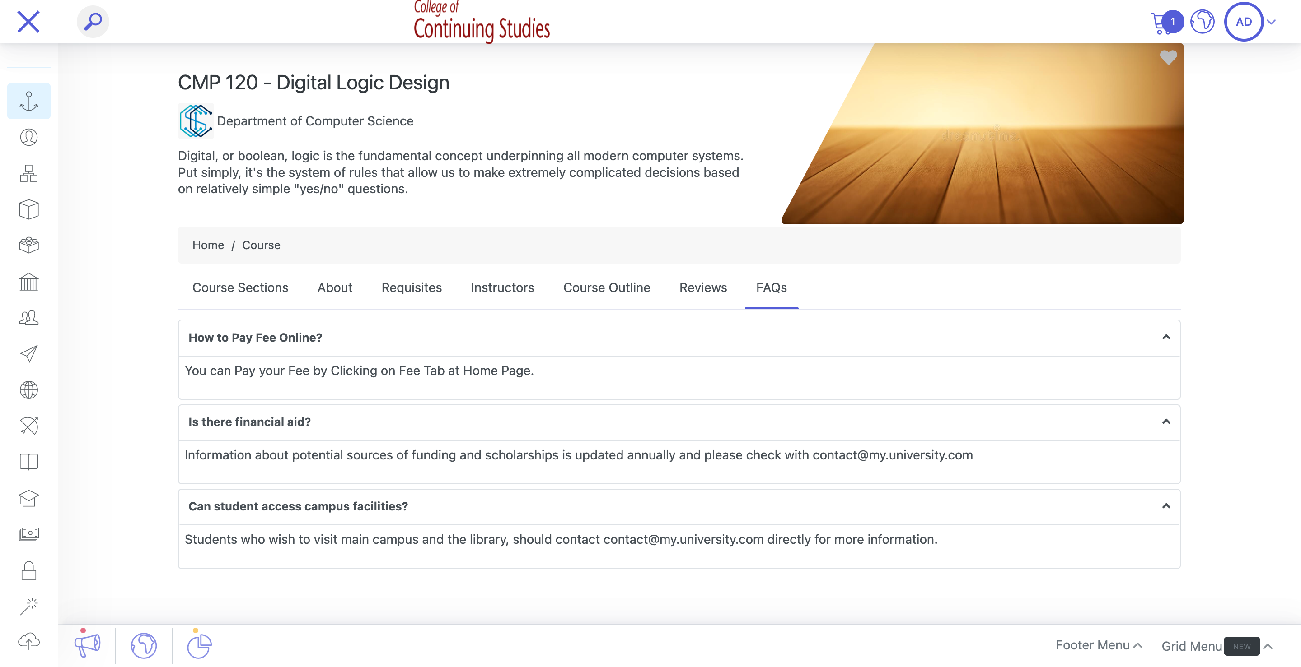Click the wooden deck course banner image
The image size is (1301, 667).
coord(982,133)
